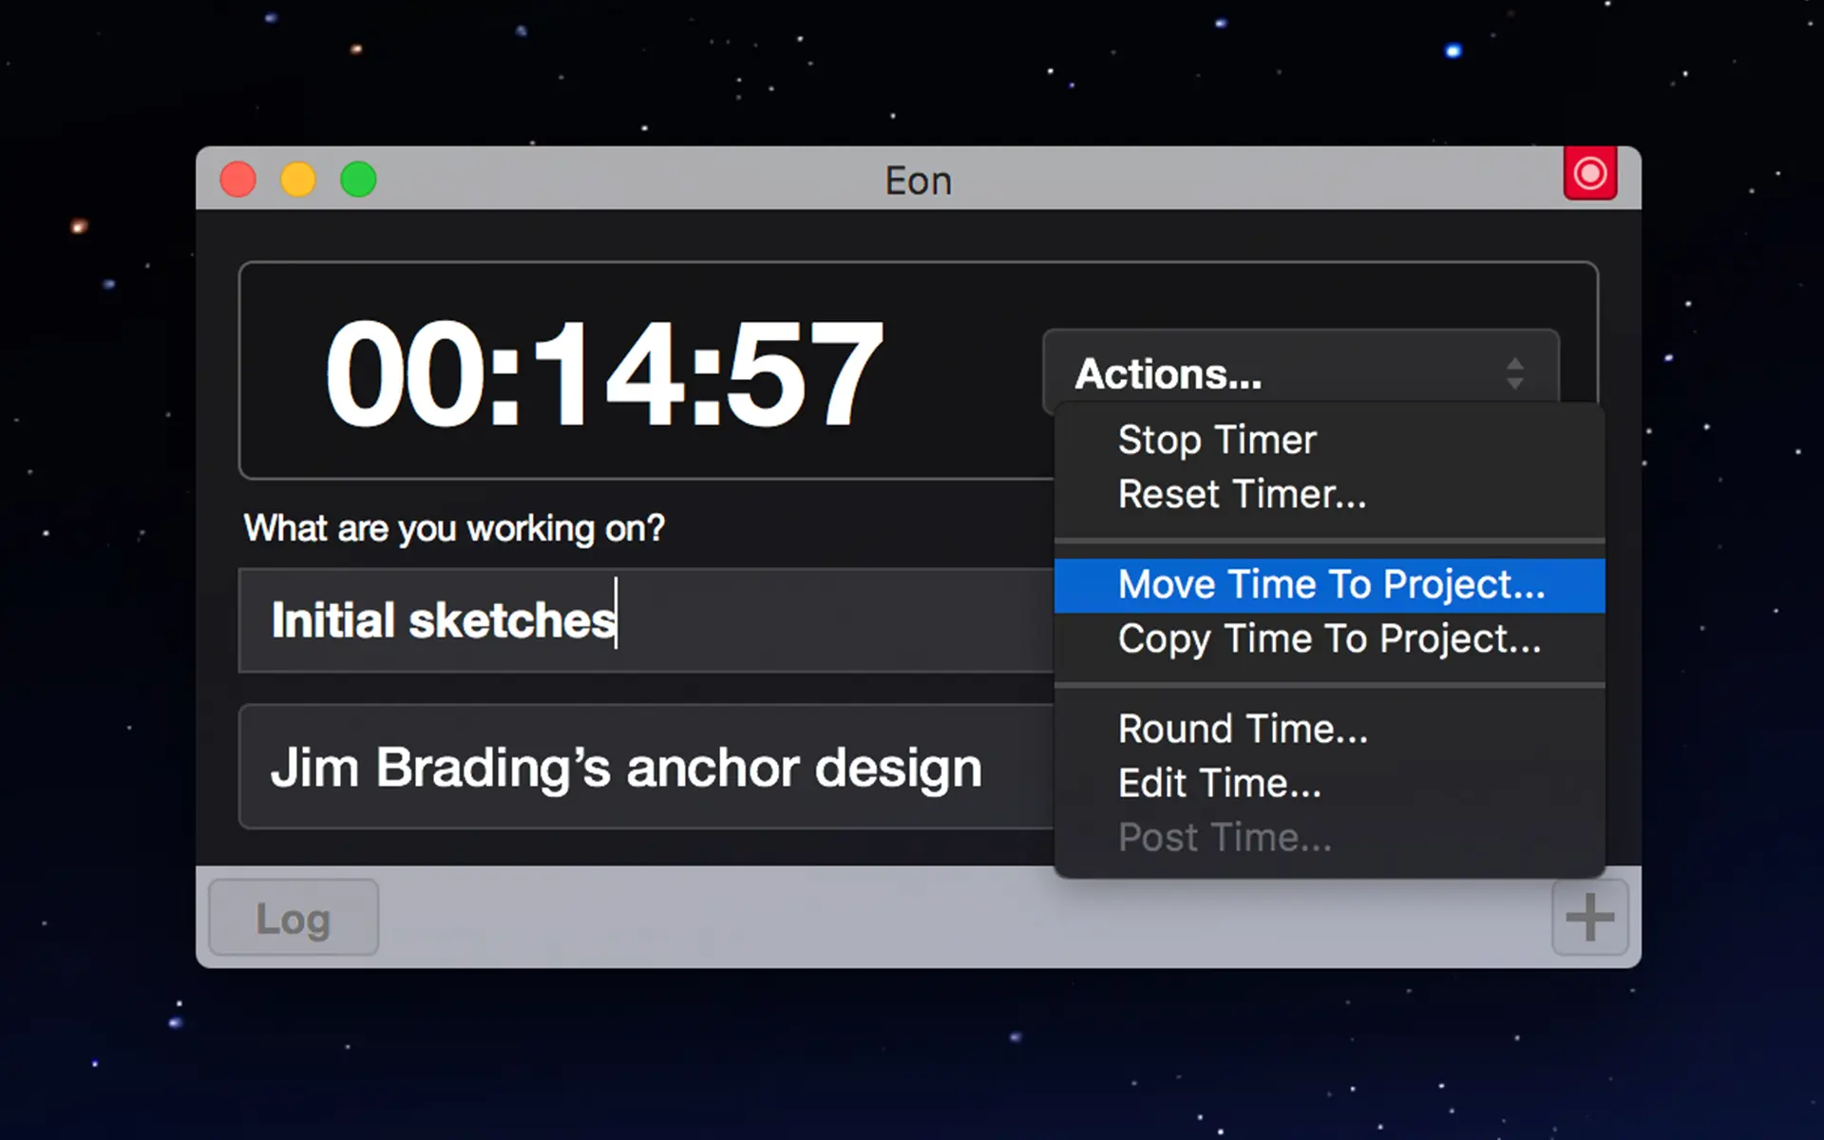Add a new timer with plus icon
The height and width of the screenshot is (1140, 1824).
(1589, 917)
